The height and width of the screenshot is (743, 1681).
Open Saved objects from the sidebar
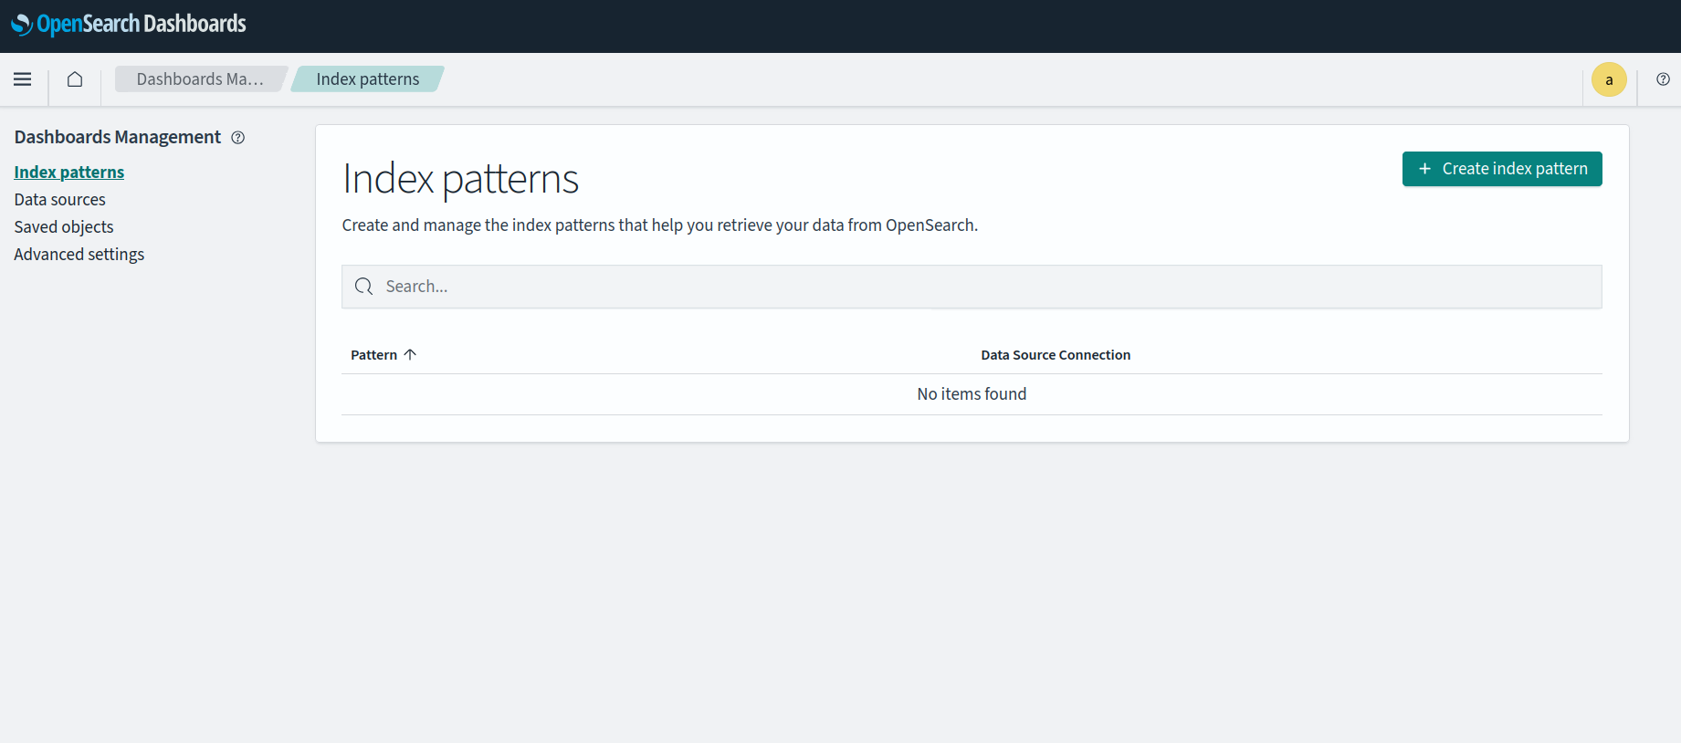point(64,227)
